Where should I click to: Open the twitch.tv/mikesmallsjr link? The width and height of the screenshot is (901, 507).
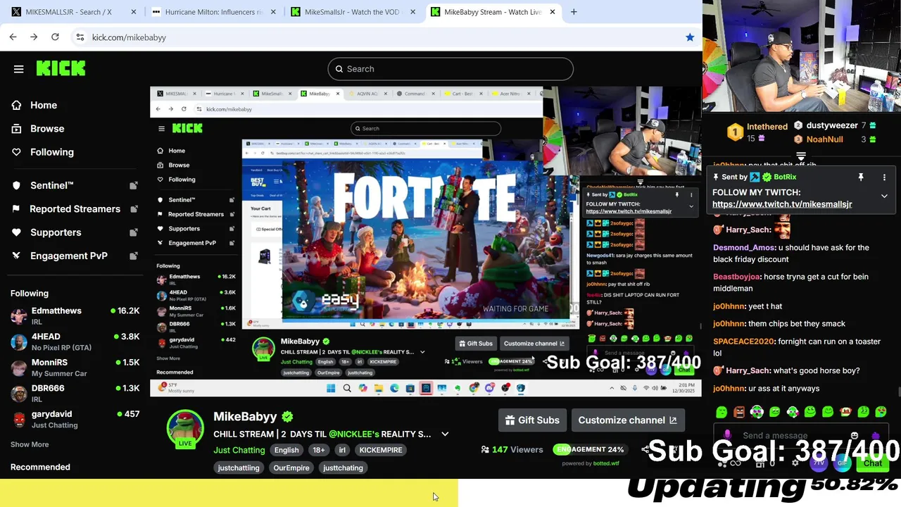tap(782, 204)
